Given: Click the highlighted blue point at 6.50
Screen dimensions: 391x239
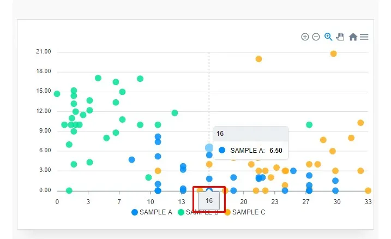Looking at the screenshot, I should (209, 148).
